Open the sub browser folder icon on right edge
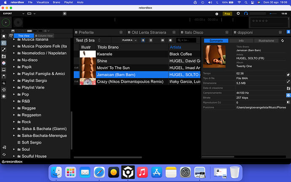Screen dimensions: 291x182 coord(288,89)
